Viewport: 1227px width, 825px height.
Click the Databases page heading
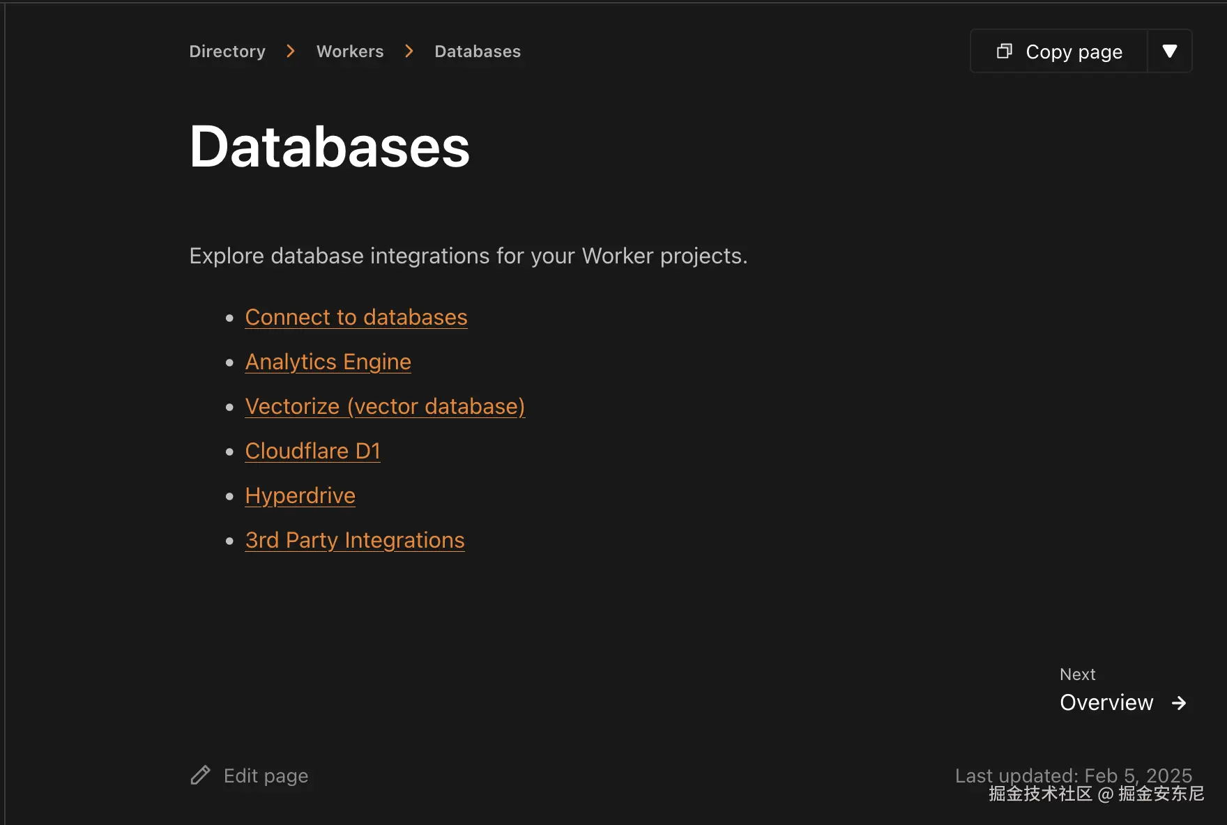(330, 147)
